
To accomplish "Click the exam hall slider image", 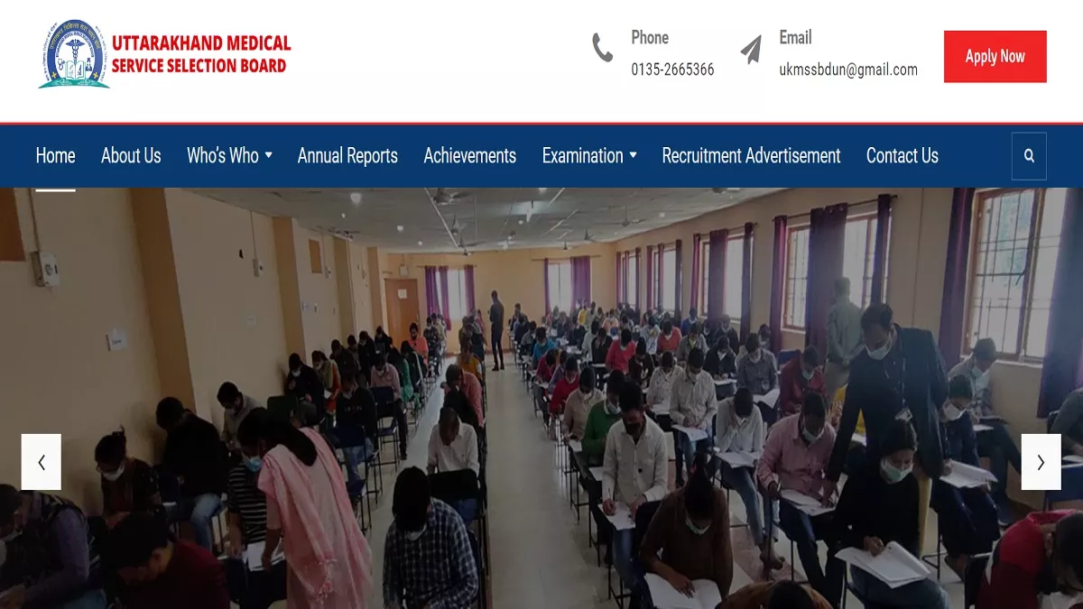I will pyautogui.click(x=541, y=398).
